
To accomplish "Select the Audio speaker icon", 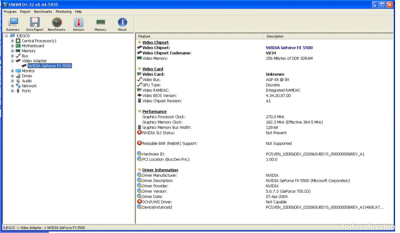I will 18,81.
